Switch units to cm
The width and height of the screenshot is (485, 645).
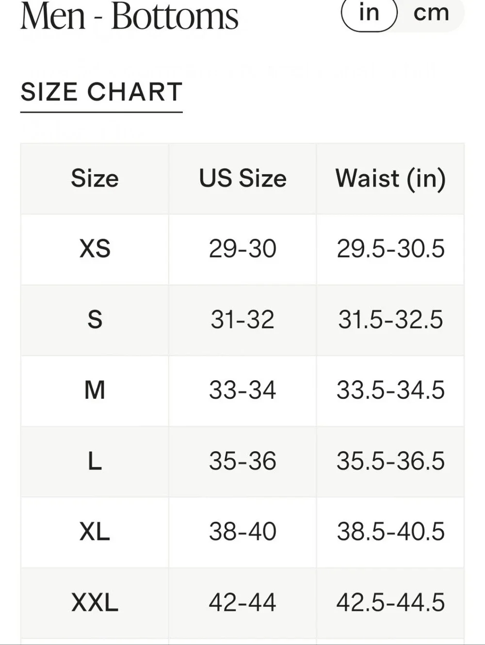coord(431,14)
